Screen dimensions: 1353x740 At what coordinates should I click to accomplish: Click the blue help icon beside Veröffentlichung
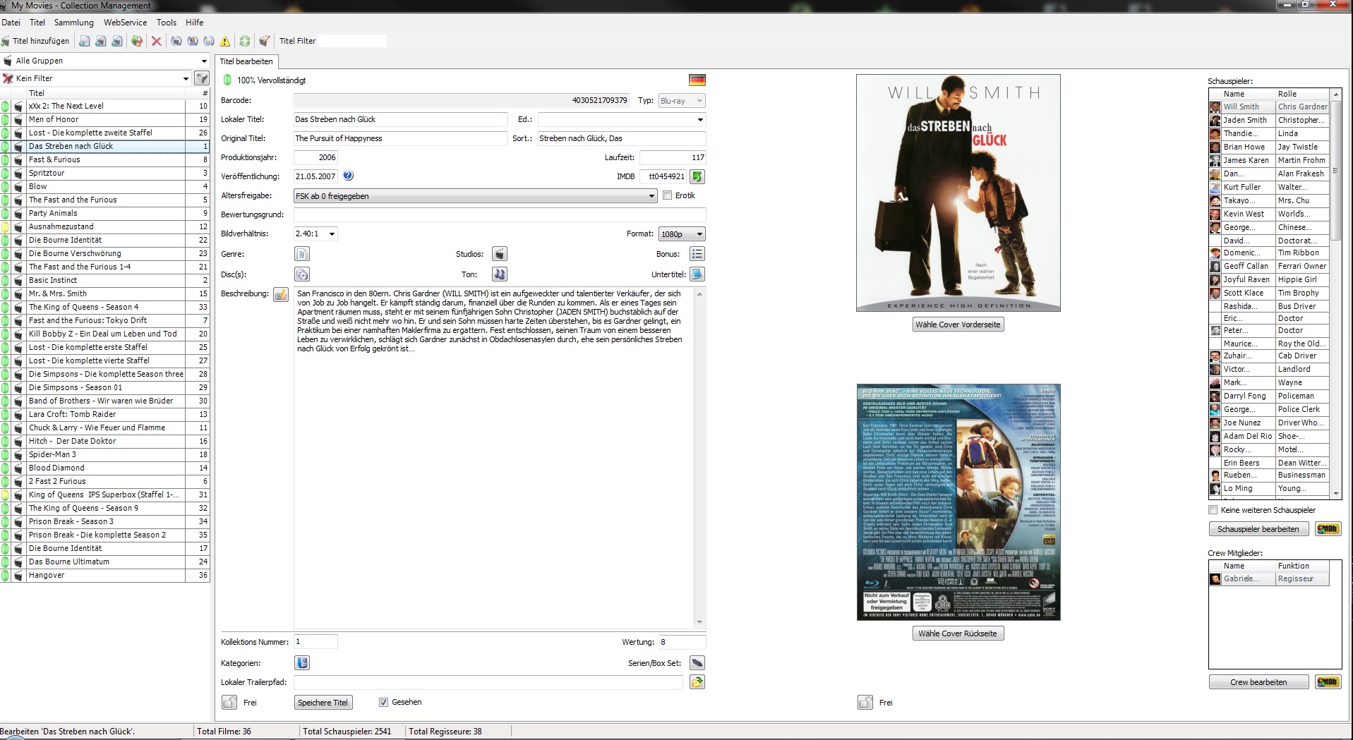(x=348, y=176)
